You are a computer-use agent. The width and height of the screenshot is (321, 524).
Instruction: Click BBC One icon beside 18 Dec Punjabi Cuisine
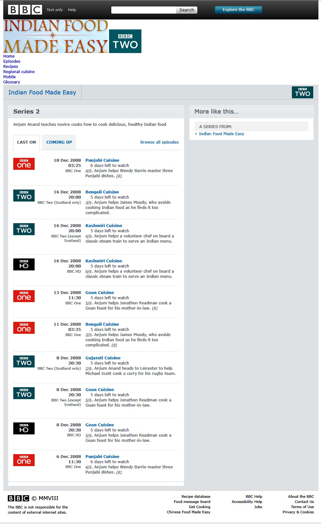tap(24, 164)
